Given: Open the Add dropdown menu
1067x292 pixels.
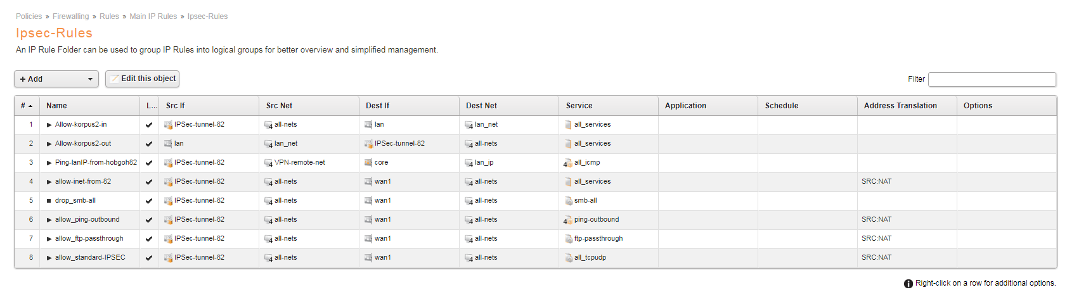Looking at the screenshot, I should pyautogui.click(x=56, y=79).
